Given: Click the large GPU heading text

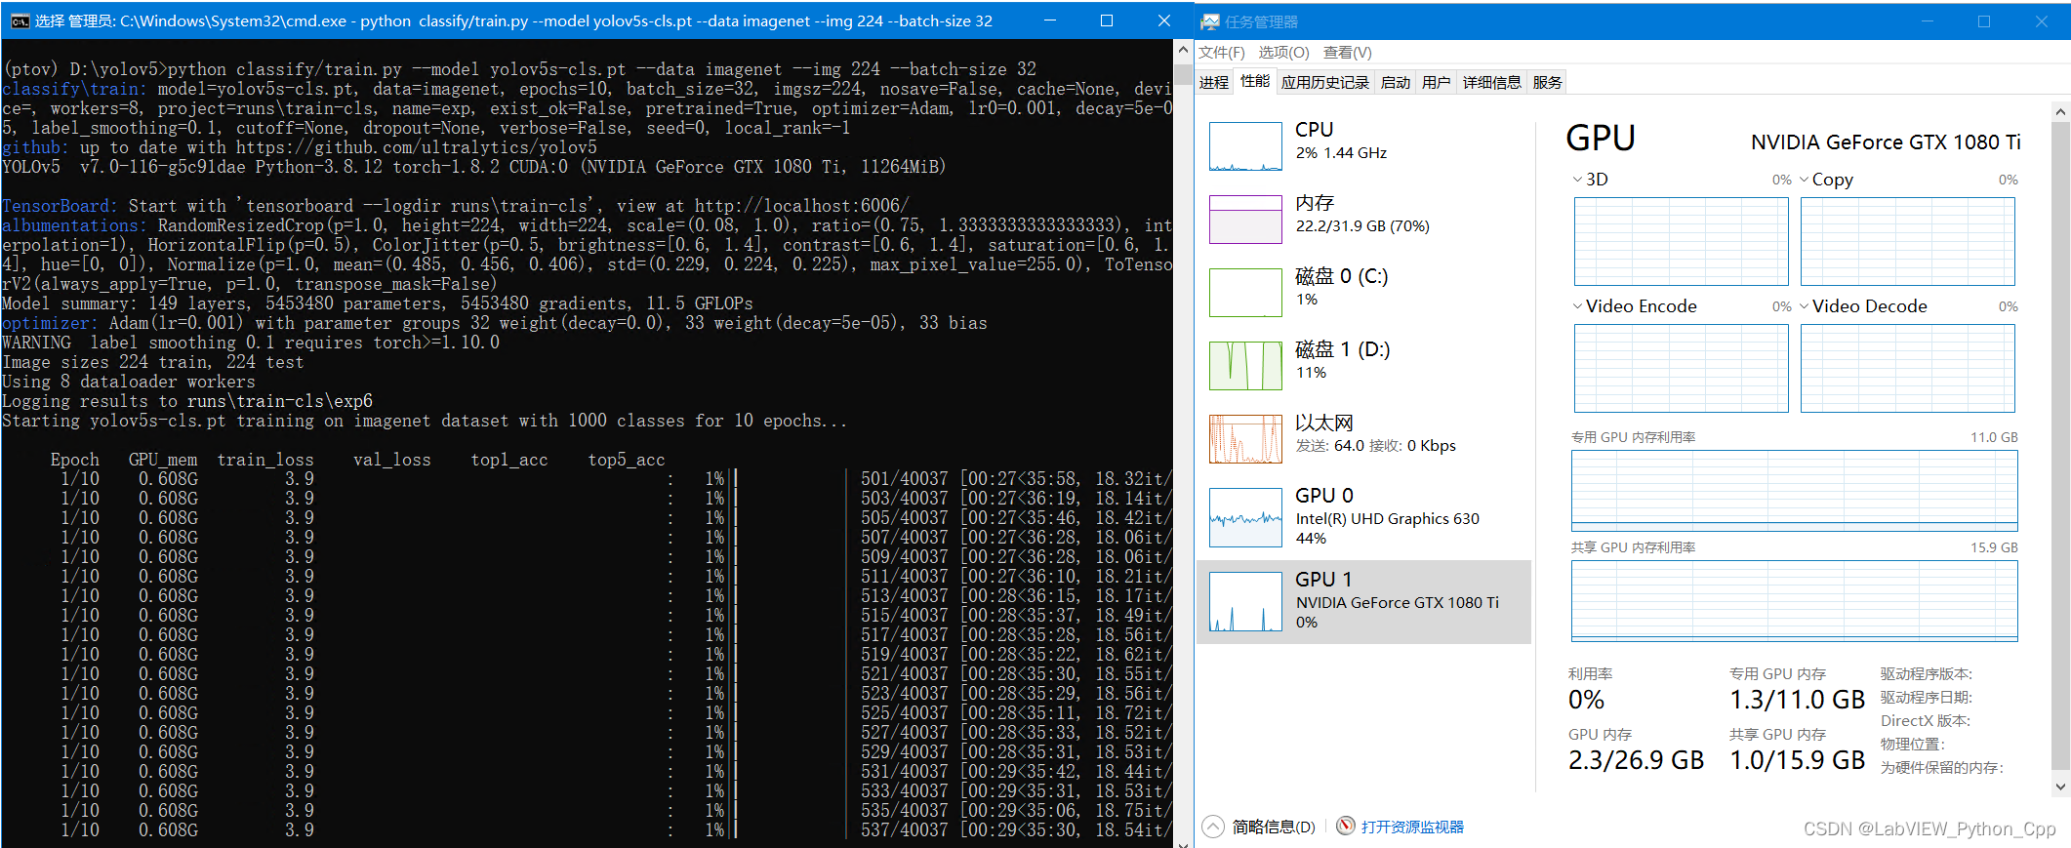Looking at the screenshot, I should click(x=1601, y=139).
